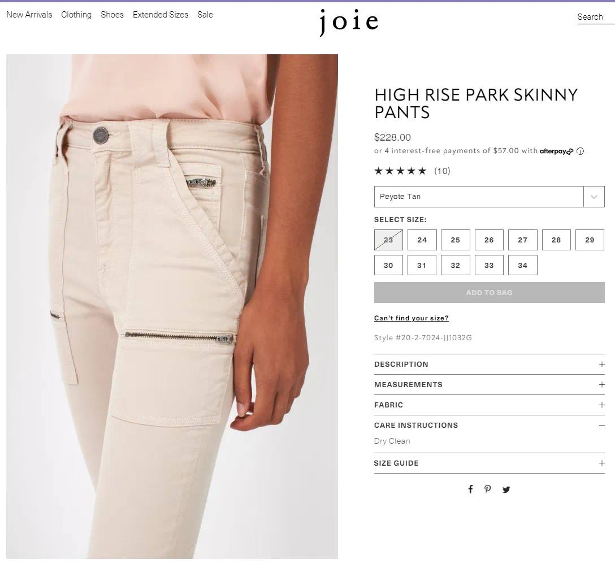Viewport: 615px width, 564px height.
Task: Choose size 27 option
Action: [522, 240]
